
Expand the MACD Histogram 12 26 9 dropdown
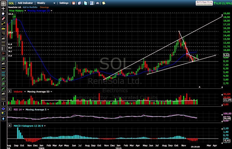coord(45,126)
